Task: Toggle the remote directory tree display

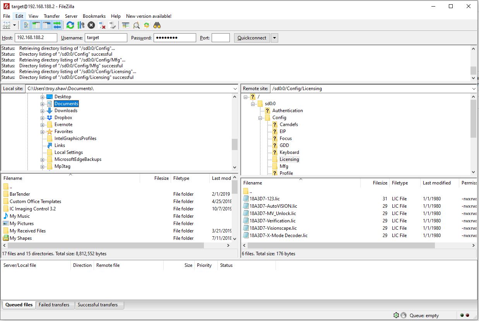Action: pos(46,25)
